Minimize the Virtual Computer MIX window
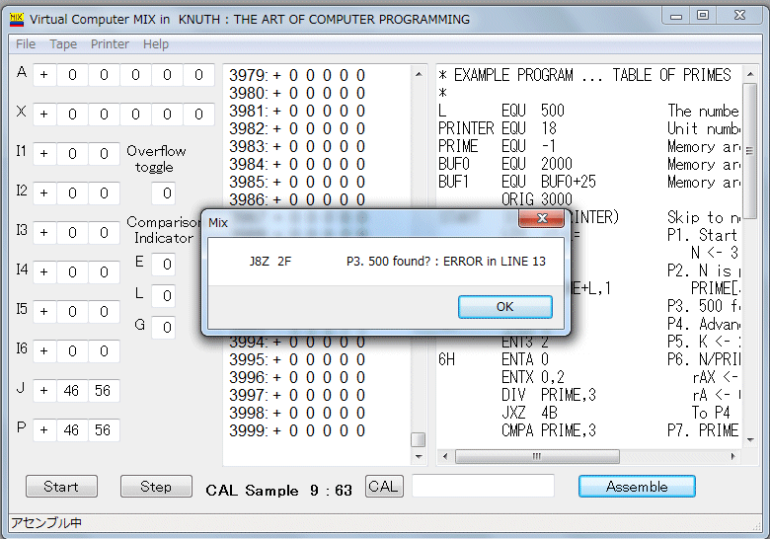The height and width of the screenshot is (539, 770). click(676, 16)
